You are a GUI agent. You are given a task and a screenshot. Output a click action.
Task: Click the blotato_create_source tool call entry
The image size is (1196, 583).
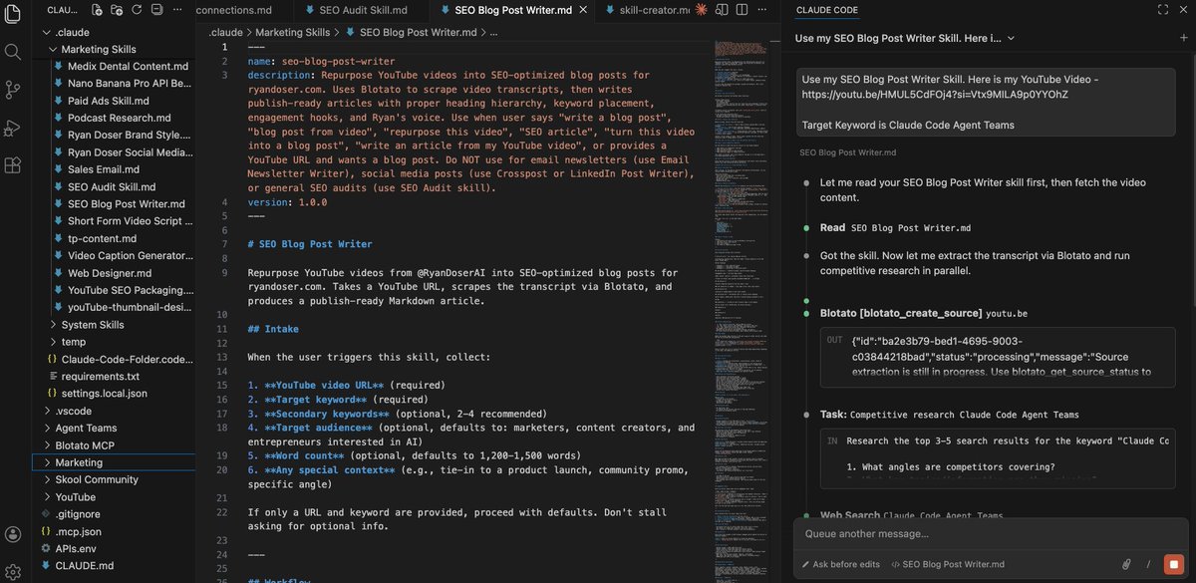(923, 313)
